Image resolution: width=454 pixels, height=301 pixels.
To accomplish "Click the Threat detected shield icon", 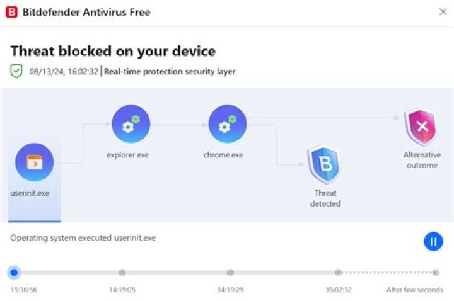I will (x=324, y=164).
